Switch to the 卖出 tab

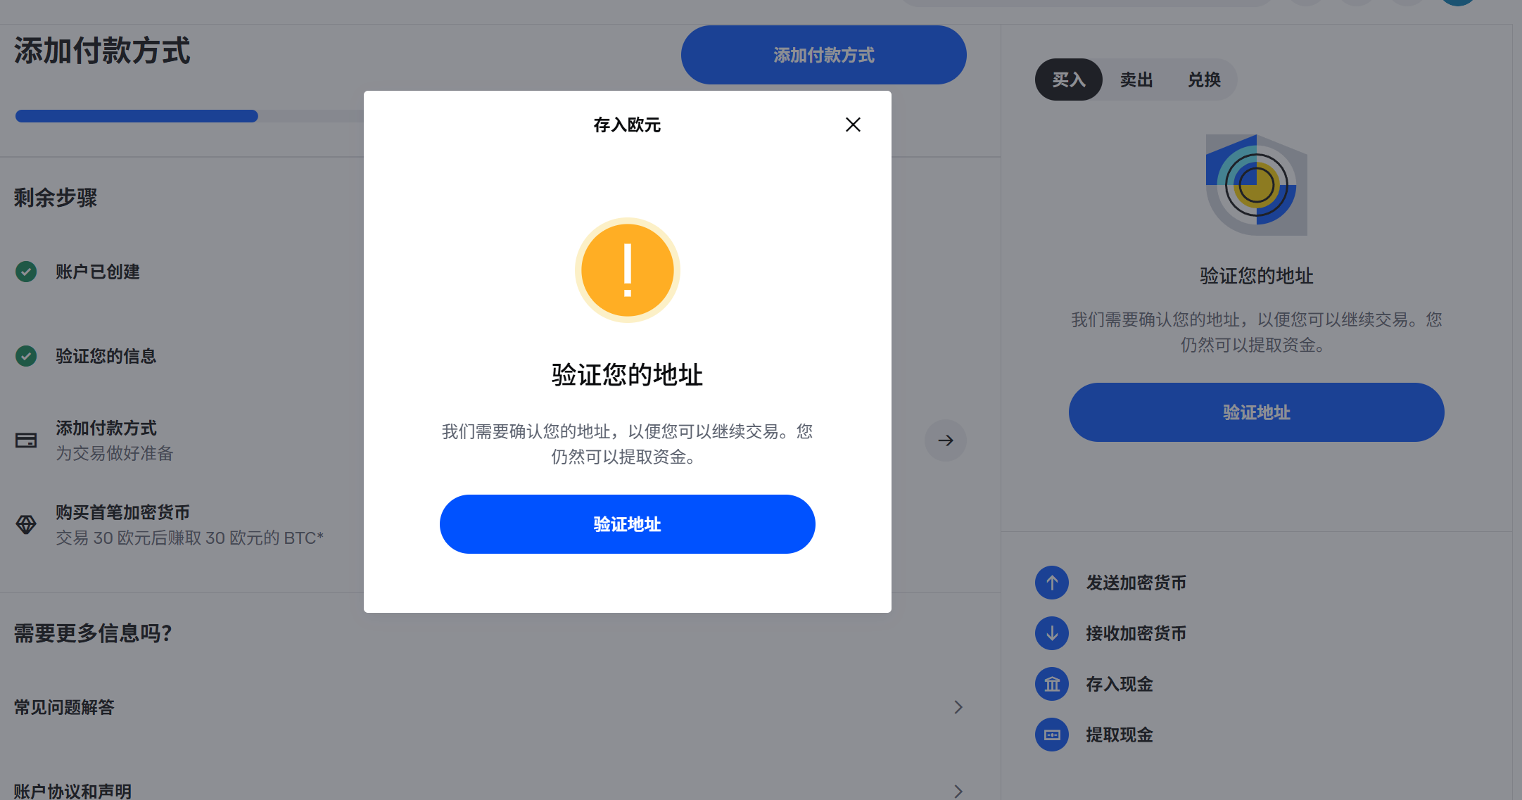point(1136,80)
